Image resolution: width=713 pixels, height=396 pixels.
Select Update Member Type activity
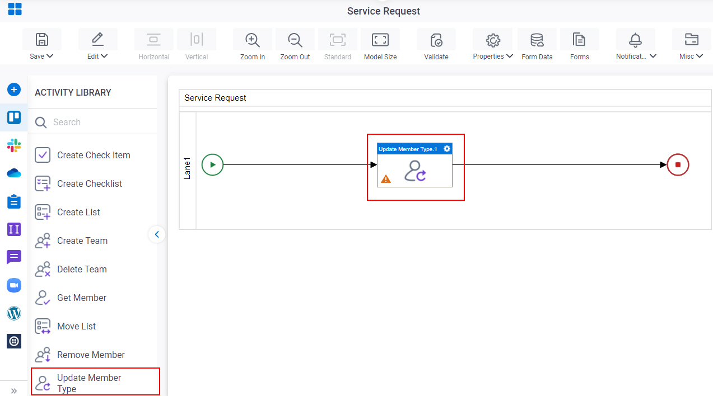95,383
